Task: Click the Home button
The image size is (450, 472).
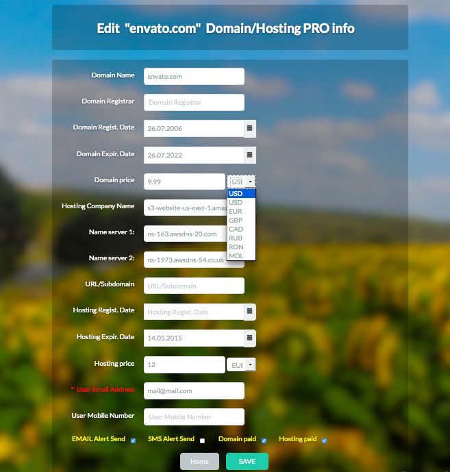Action: [199, 462]
